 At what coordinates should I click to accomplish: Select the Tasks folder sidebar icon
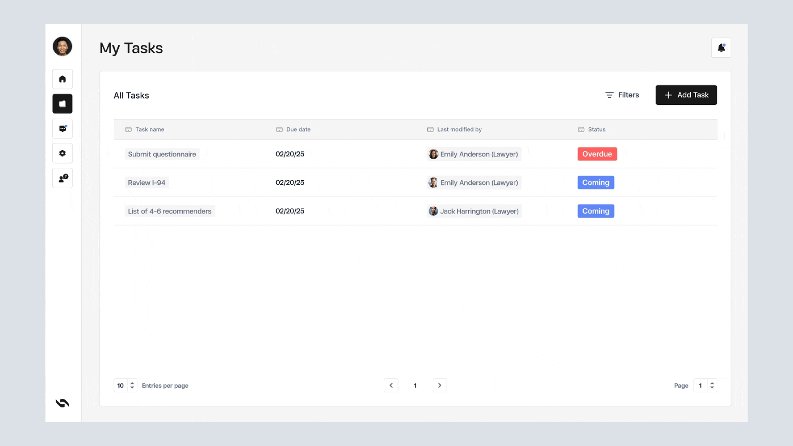coord(62,104)
